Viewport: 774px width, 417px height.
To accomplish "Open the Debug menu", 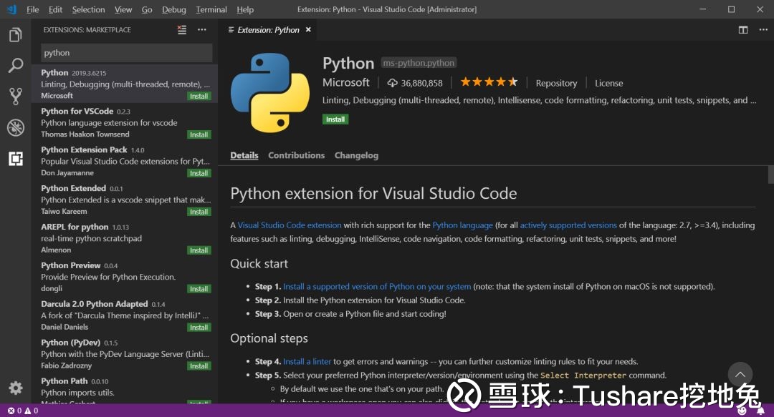I will tap(173, 10).
